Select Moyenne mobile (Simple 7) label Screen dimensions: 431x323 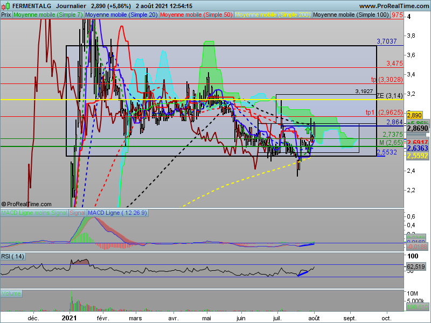tap(48, 15)
